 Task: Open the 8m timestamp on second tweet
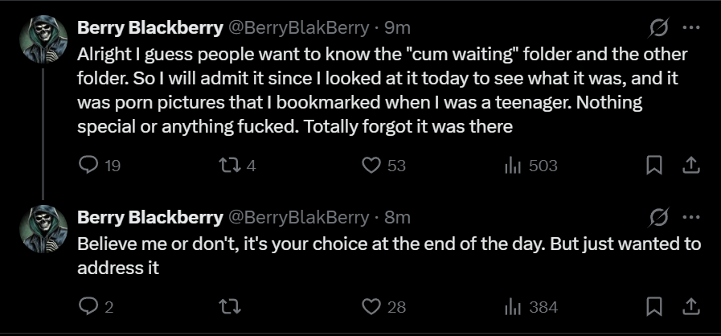398,217
